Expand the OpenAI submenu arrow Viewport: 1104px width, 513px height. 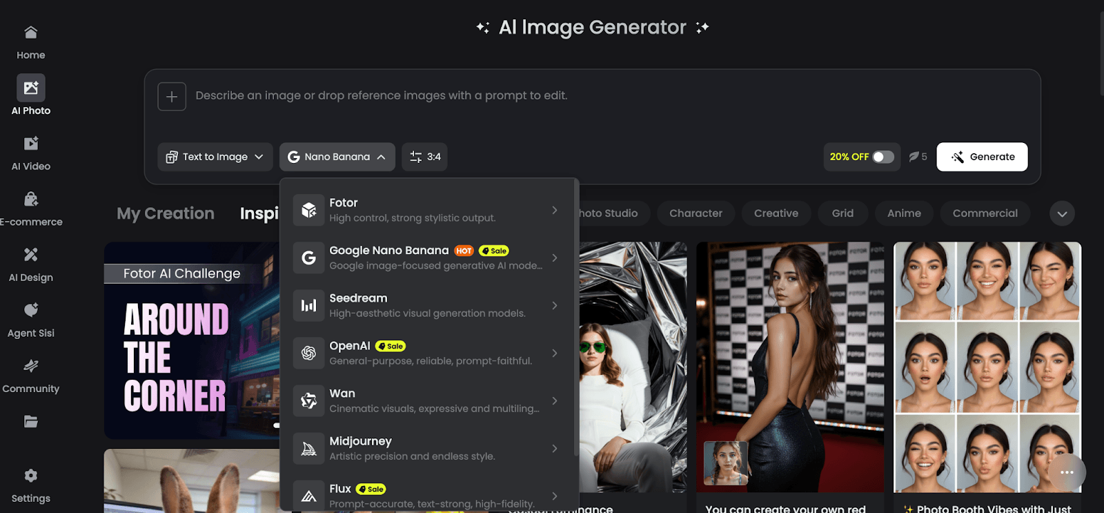tap(555, 353)
